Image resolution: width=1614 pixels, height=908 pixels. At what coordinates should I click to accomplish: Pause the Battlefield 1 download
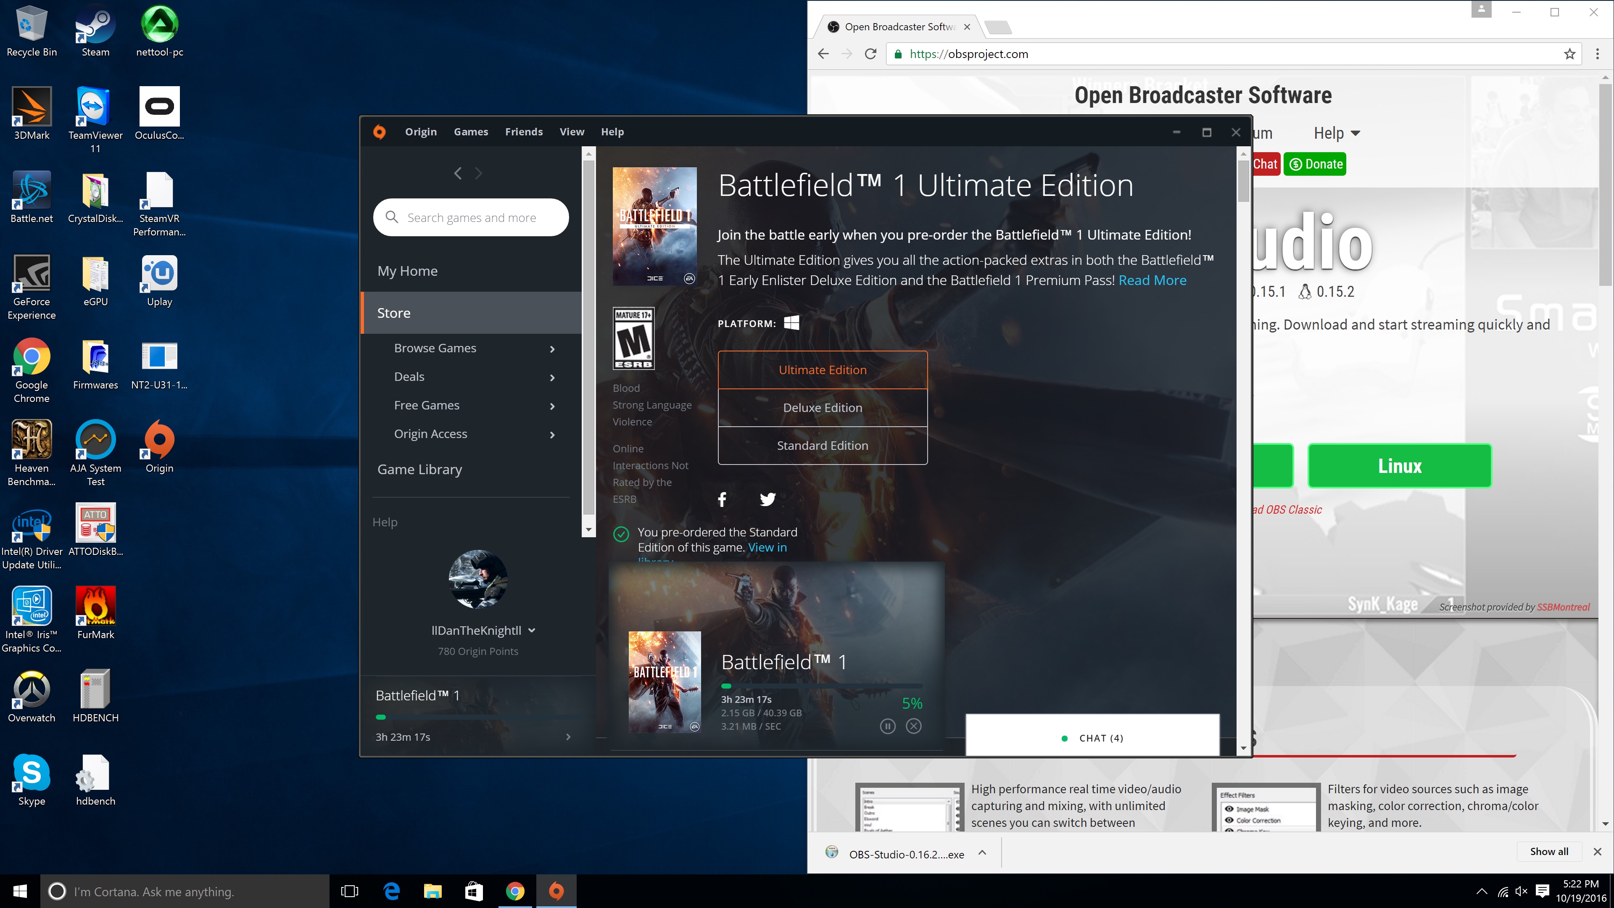(x=887, y=726)
